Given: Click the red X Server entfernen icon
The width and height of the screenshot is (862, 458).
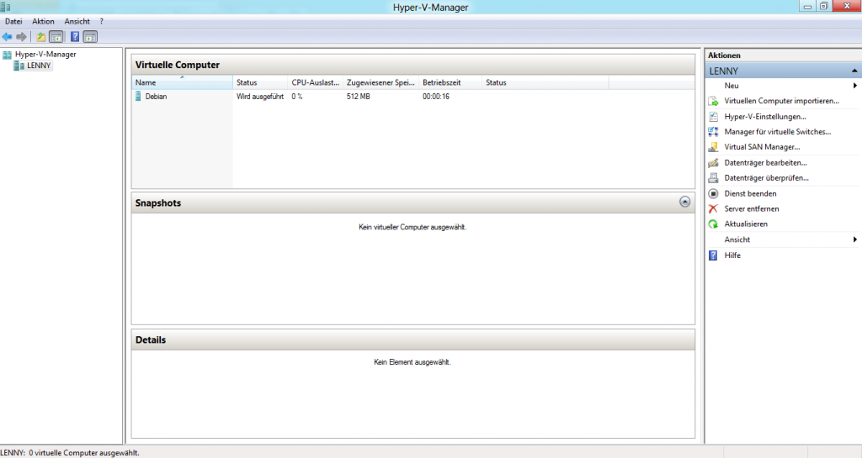Looking at the screenshot, I should pyautogui.click(x=713, y=208).
